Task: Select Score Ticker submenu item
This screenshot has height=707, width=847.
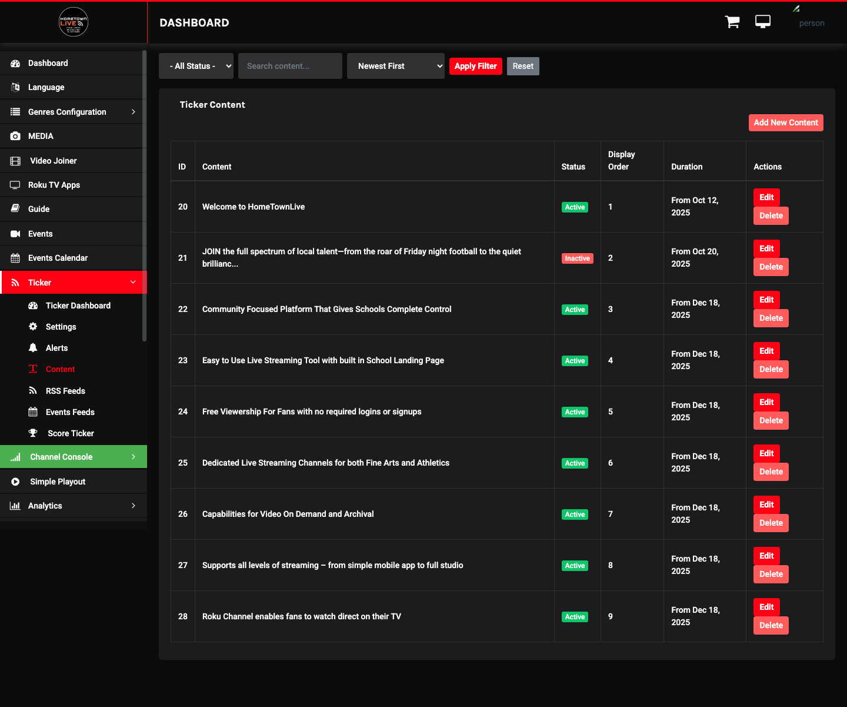Action: click(71, 433)
